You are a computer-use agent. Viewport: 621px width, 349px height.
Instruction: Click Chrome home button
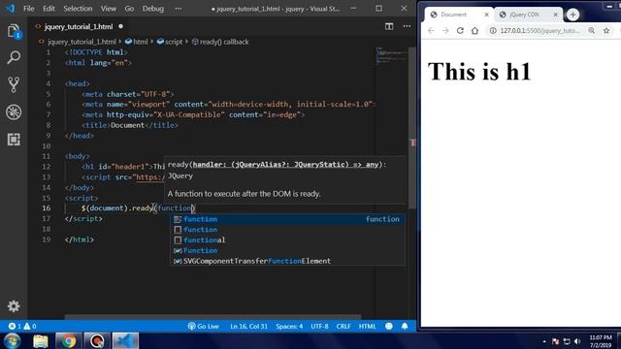[x=474, y=30]
